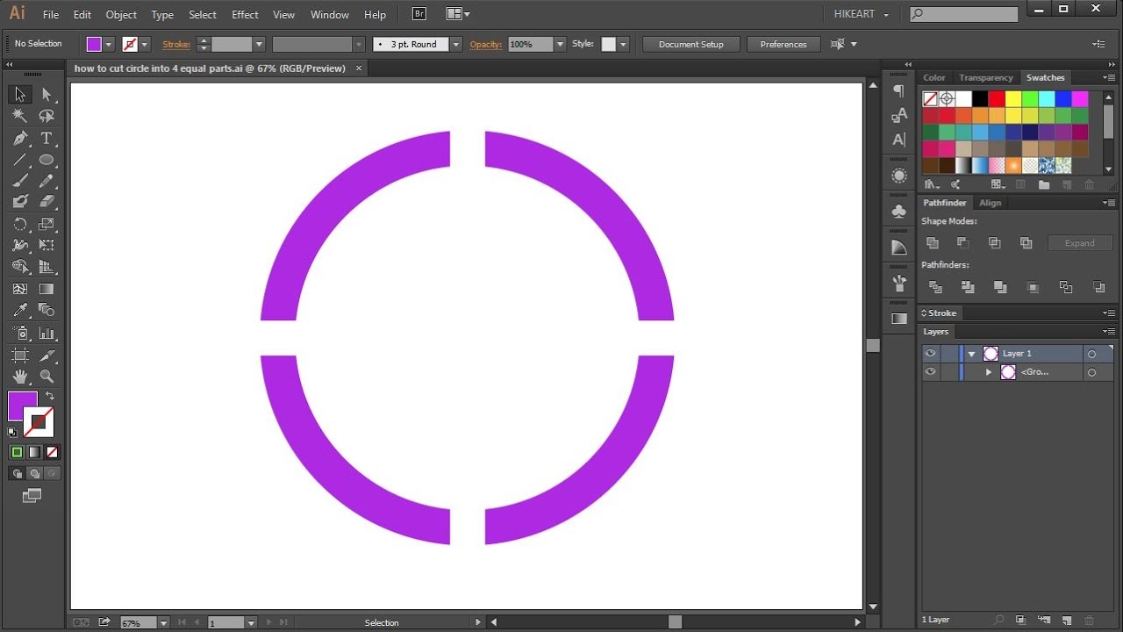The image size is (1123, 632).
Task: Select the Ellipse tool
Action: click(46, 160)
